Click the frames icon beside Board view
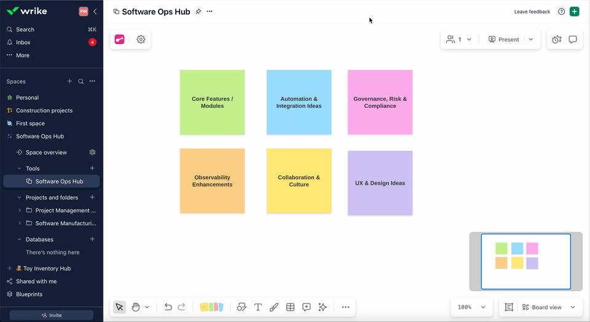This screenshot has width=590, height=322. 509,307
